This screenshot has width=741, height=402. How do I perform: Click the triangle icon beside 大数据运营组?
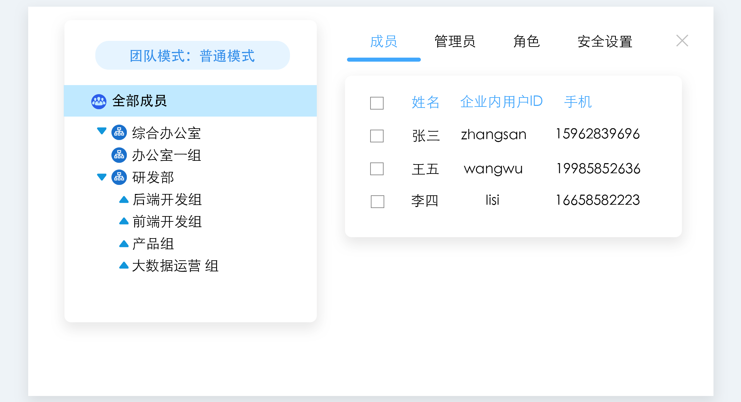(124, 266)
